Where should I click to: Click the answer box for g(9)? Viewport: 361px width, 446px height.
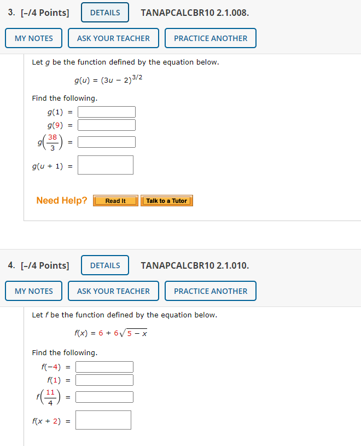click(106, 125)
